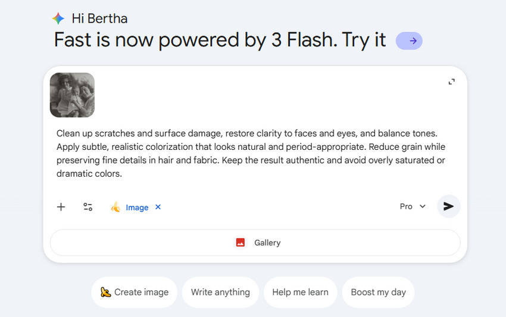Click the 3 Flash announcement headline

(220, 40)
